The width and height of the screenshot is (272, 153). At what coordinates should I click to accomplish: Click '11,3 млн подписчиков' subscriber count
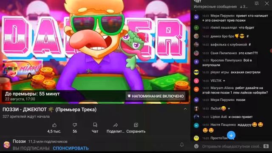pyautogui.click(x=48, y=142)
